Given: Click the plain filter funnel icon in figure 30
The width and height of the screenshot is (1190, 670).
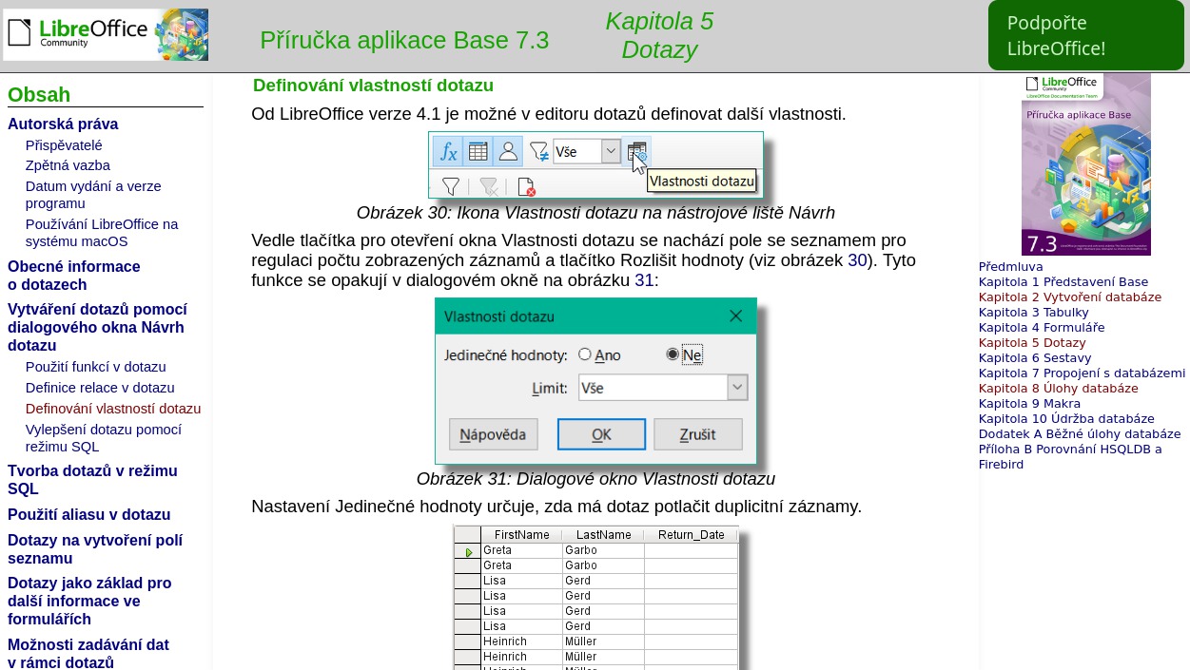Looking at the screenshot, I should [x=451, y=186].
